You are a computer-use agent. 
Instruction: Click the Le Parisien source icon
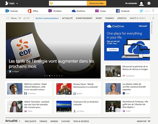click(25, 93)
